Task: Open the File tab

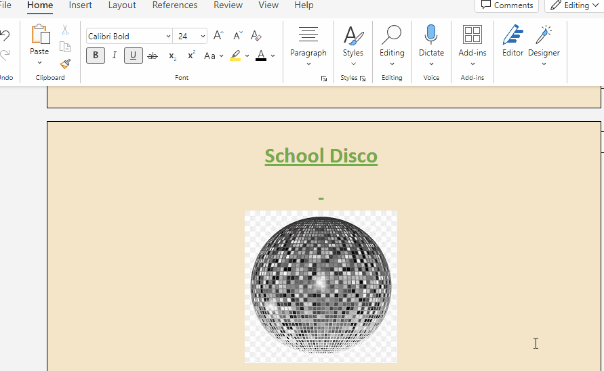Action: [x=5, y=5]
